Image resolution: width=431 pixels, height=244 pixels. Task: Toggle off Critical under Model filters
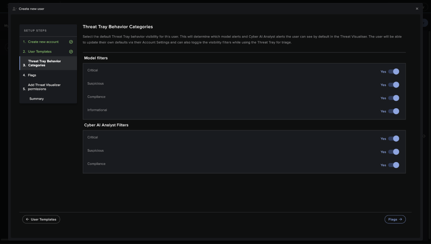394,72
